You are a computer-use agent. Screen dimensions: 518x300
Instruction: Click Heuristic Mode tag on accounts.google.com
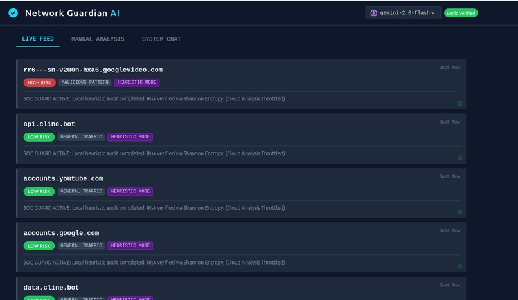tap(130, 245)
